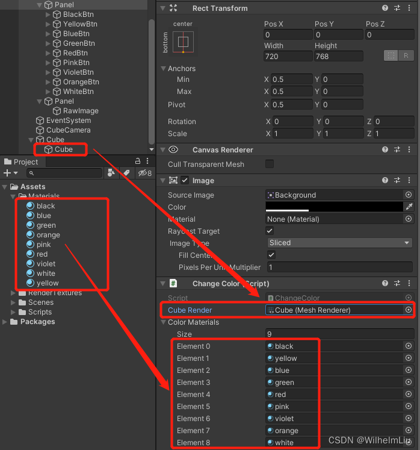Image resolution: width=420 pixels, height=450 pixels.
Task: Pick Source Image with object selector
Action: 409,195
